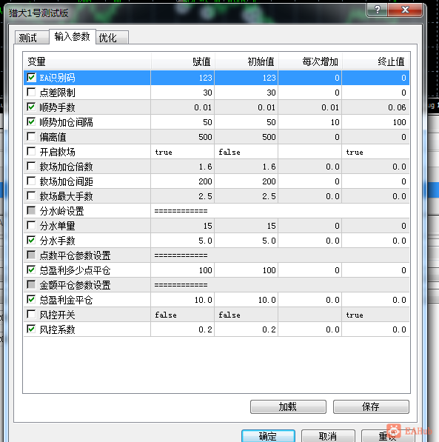The image size is (439, 442).
Task: Select the 点数平仓参数设置 row label
Action: tap(75, 255)
